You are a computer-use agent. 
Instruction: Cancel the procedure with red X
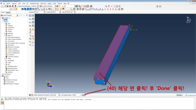pyautogui.click(x=32, y=95)
